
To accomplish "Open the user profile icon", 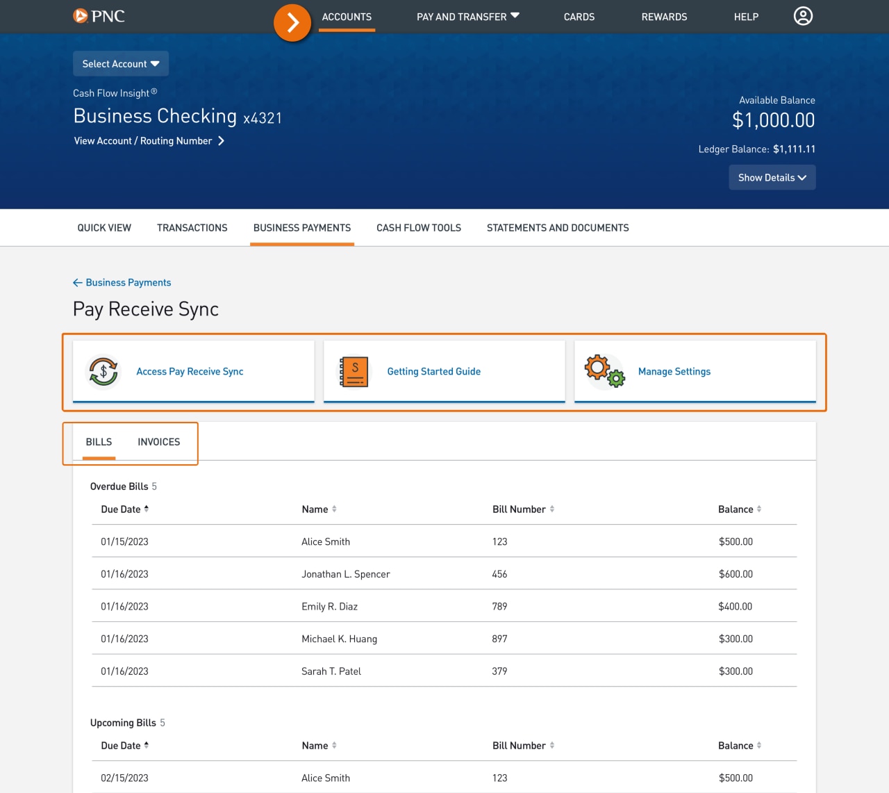I will 803,16.
